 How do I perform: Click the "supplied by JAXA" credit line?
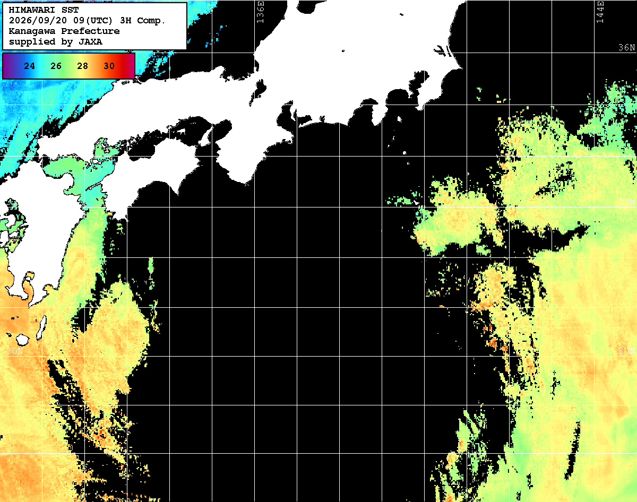(x=56, y=41)
